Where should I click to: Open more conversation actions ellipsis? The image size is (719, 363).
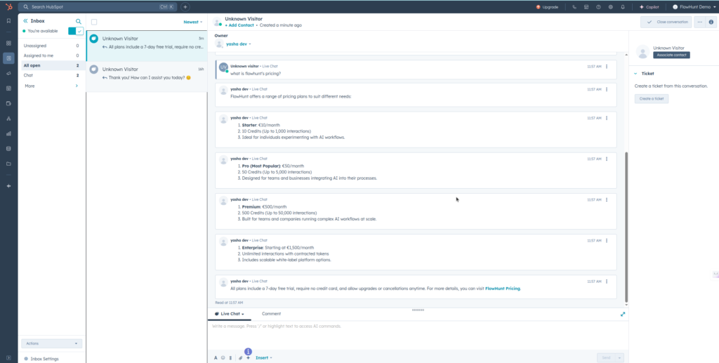[x=700, y=22]
